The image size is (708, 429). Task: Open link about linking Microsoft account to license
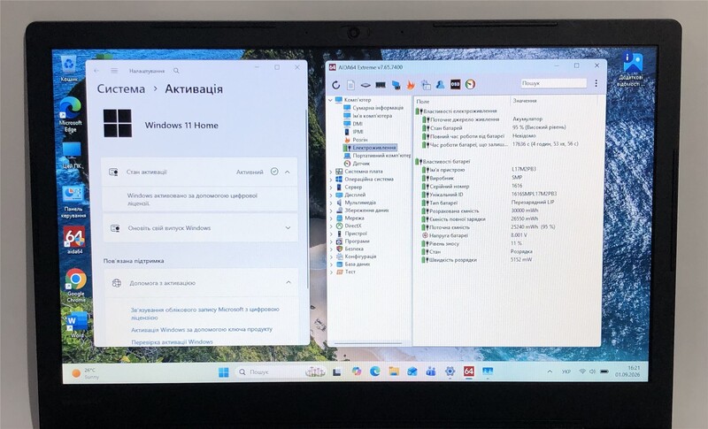pos(205,313)
